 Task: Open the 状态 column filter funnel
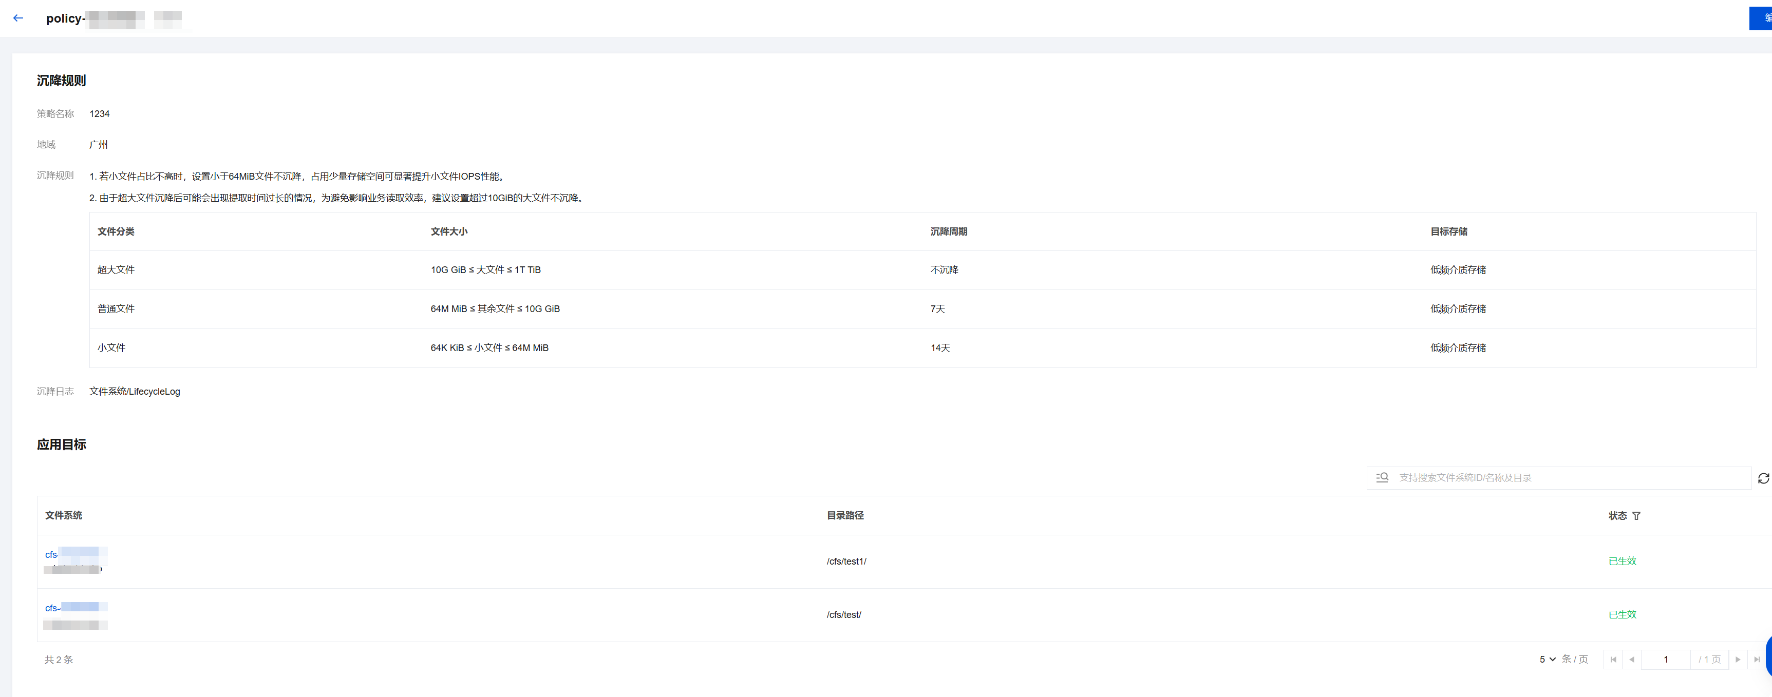[1636, 515]
